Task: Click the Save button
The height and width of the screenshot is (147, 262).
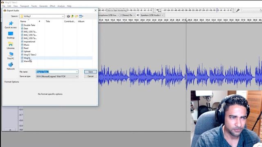Action: pyautogui.click(x=90, y=72)
